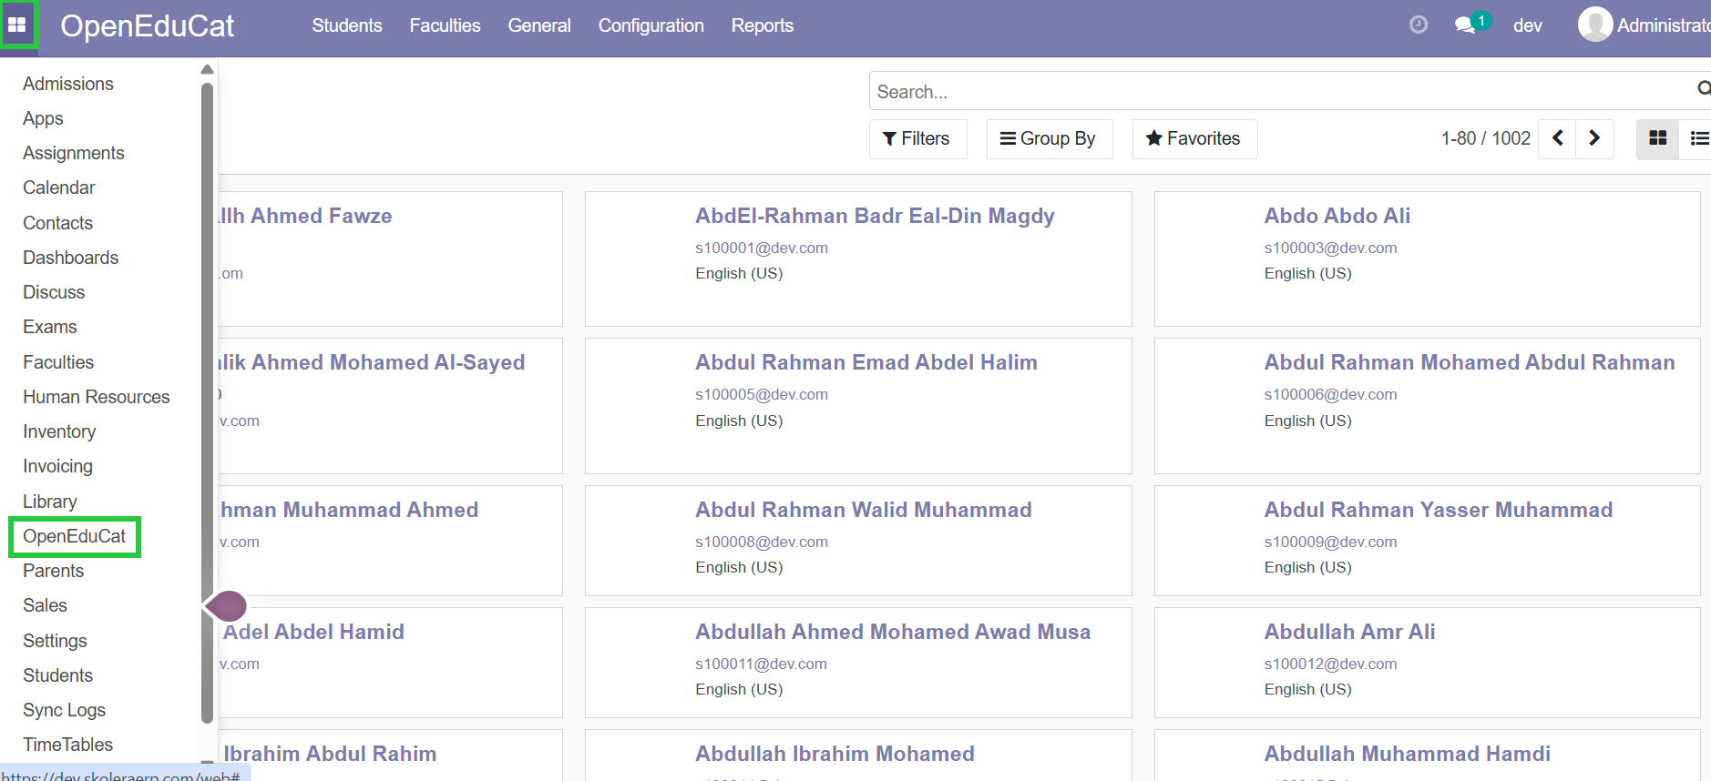Open the Students top menu
Image resolution: width=1711 pixels, height=781 pixels.
click(347, 25)
